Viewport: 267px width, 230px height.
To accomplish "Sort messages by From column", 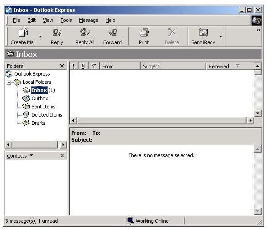I will (x=120, y=66).
